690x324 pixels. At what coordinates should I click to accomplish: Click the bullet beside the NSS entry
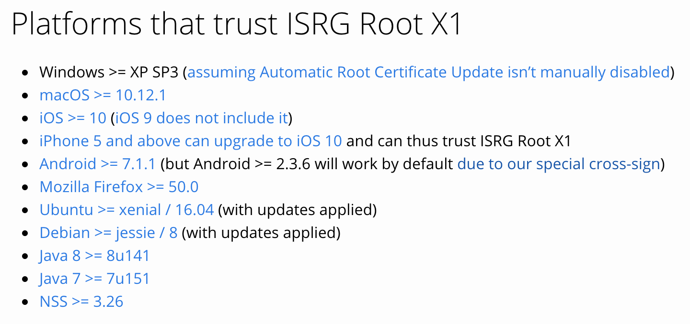pyautogui.click(x=25, y=301)
